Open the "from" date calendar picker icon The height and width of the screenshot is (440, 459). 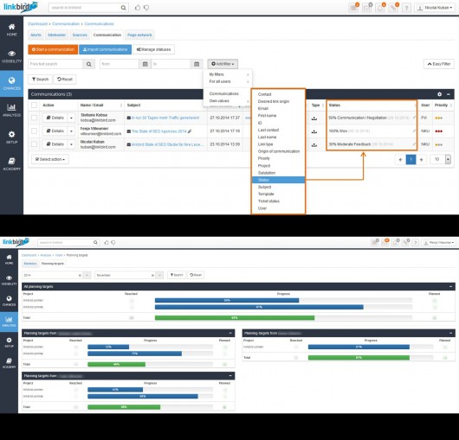[x=145, y=64]
